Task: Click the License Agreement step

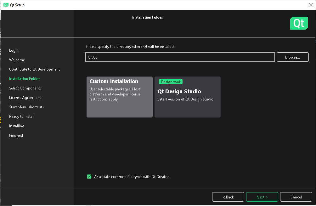Action: (25, 98)
